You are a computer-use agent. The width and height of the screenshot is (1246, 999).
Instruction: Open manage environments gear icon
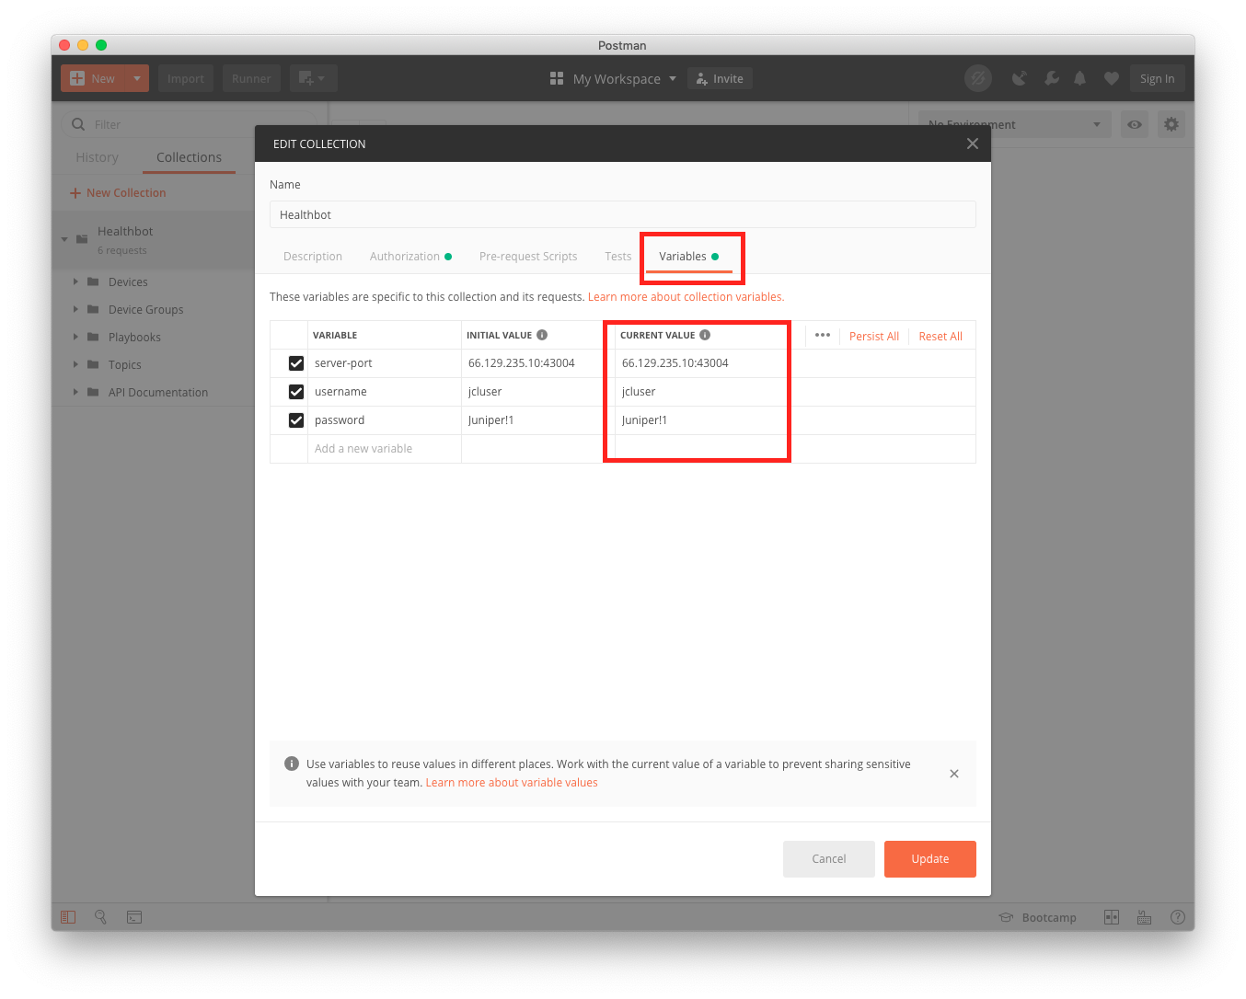1171,124
